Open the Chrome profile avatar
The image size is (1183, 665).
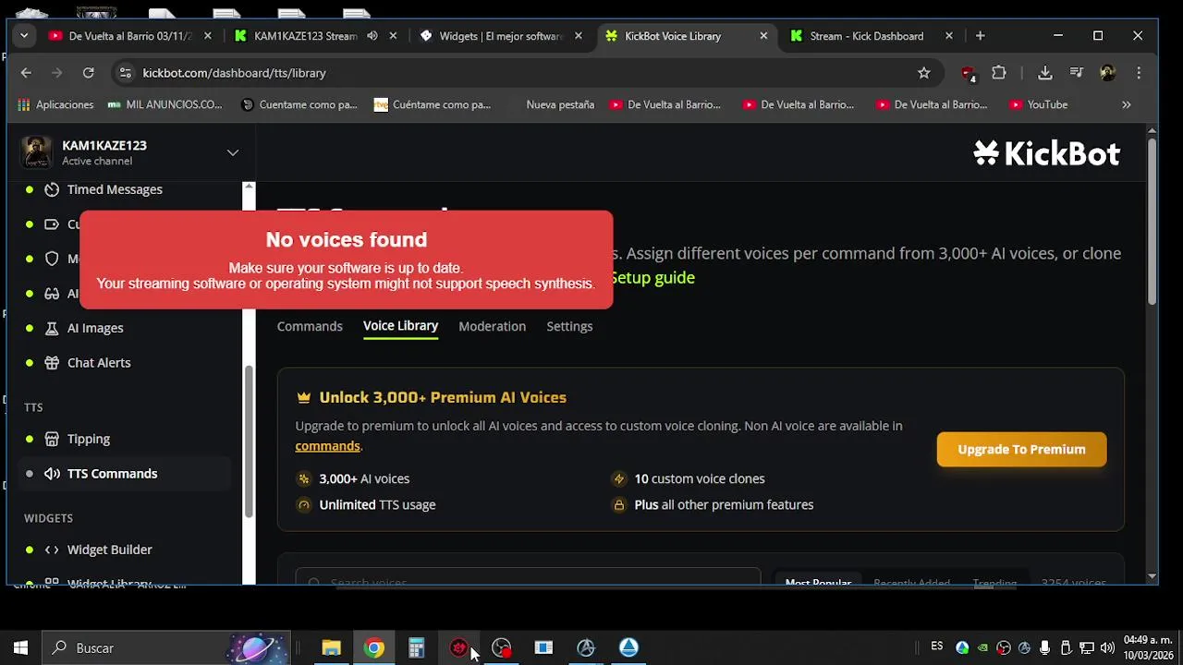1108,73
